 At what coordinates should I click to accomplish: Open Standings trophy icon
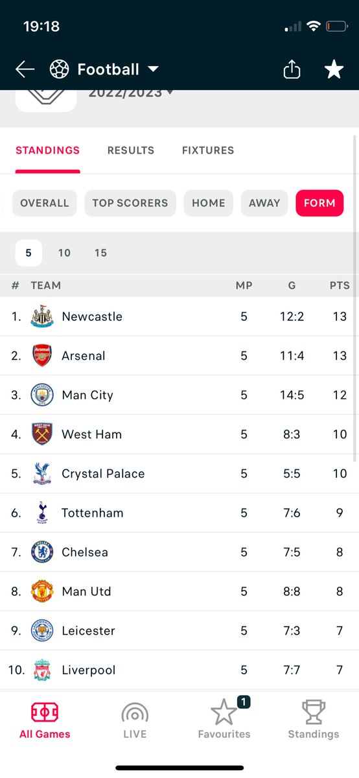314,713
